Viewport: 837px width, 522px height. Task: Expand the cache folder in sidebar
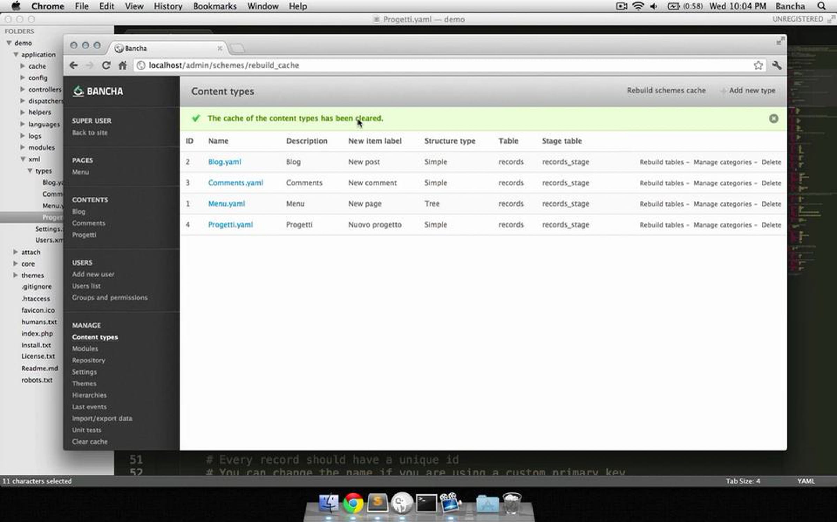point(23,66)
